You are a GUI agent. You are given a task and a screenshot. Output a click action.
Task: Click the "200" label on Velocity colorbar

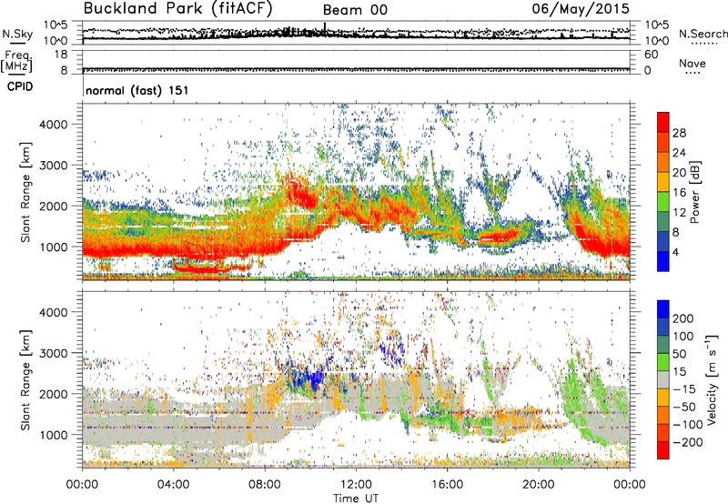[683, 318]
